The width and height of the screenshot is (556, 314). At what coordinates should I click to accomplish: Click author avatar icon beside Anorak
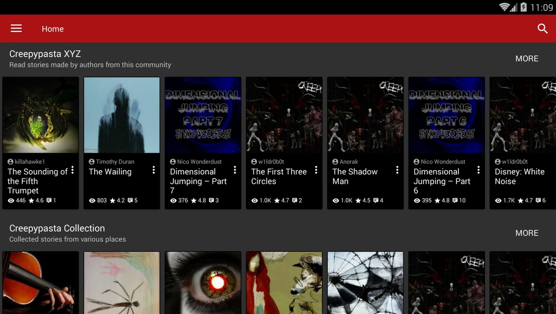tap(335, 162)
